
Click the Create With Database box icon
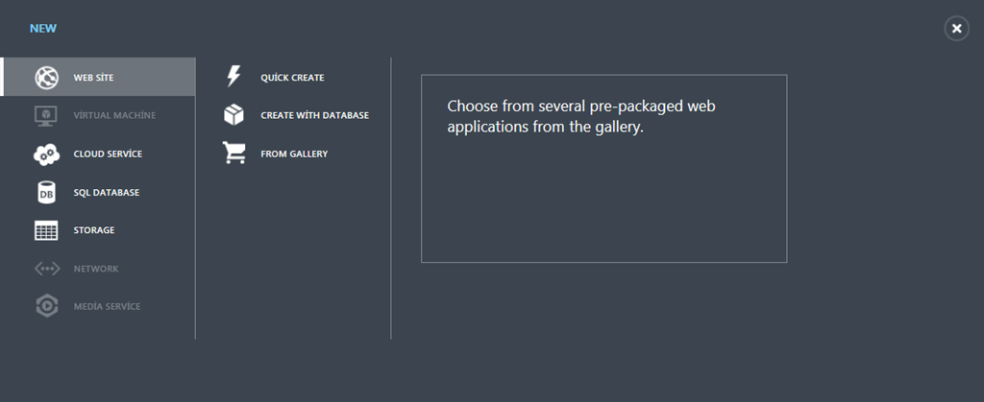pyautogui.click(x=234, y=115)
